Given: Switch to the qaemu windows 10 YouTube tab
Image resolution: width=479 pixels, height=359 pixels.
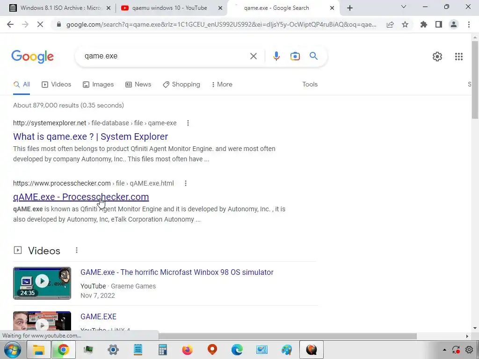Looking at the screenshot, I should click(x=169, y=8).
